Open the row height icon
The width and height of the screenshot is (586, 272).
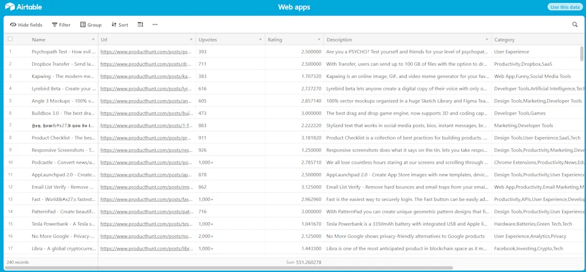tap(140, 25)
